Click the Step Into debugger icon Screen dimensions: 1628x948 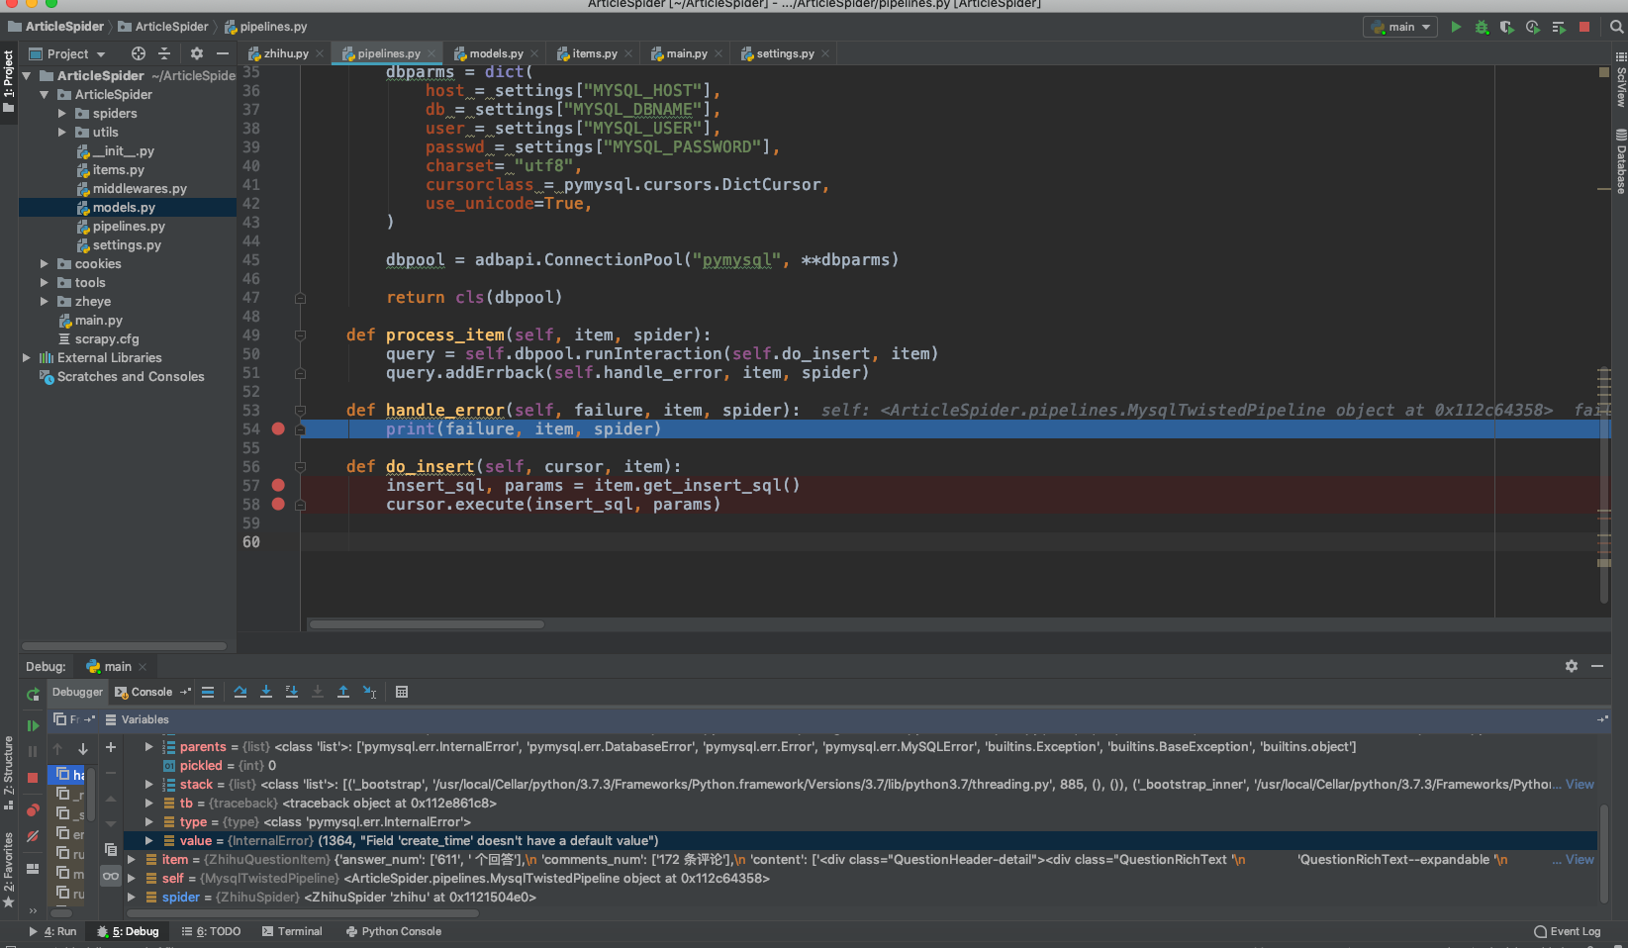[x=266, y=692]
